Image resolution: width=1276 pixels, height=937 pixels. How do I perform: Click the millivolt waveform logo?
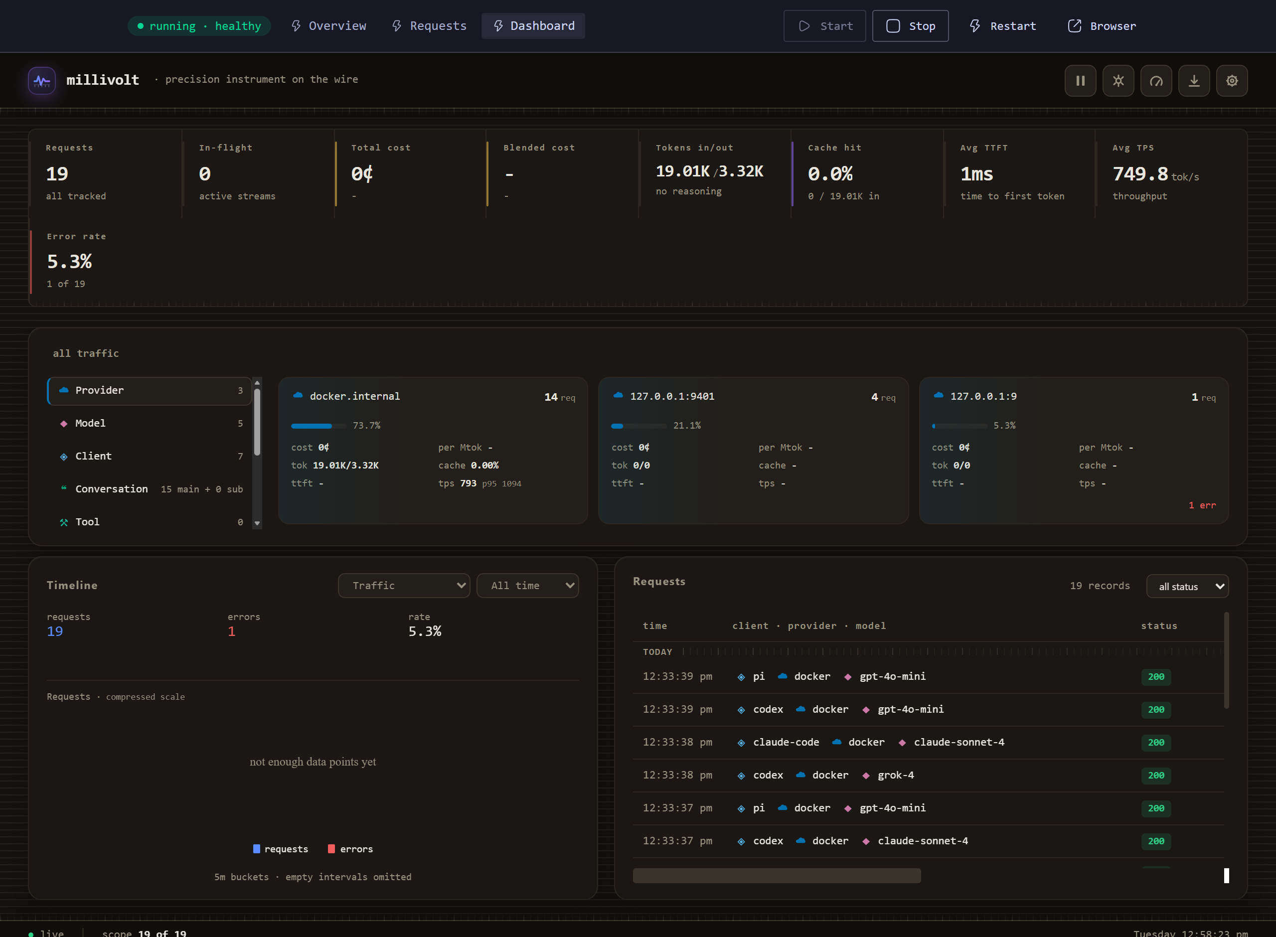click(x=42, y=81)
